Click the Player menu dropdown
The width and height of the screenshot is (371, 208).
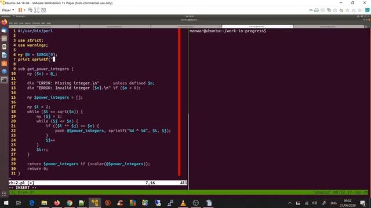click(8, 10)
